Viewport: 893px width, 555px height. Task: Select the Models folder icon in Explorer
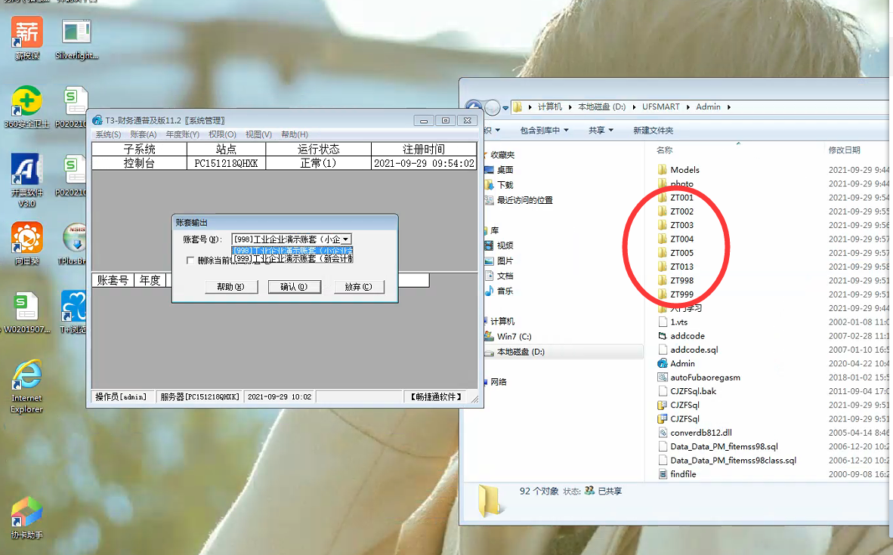[x=662, y=170]
